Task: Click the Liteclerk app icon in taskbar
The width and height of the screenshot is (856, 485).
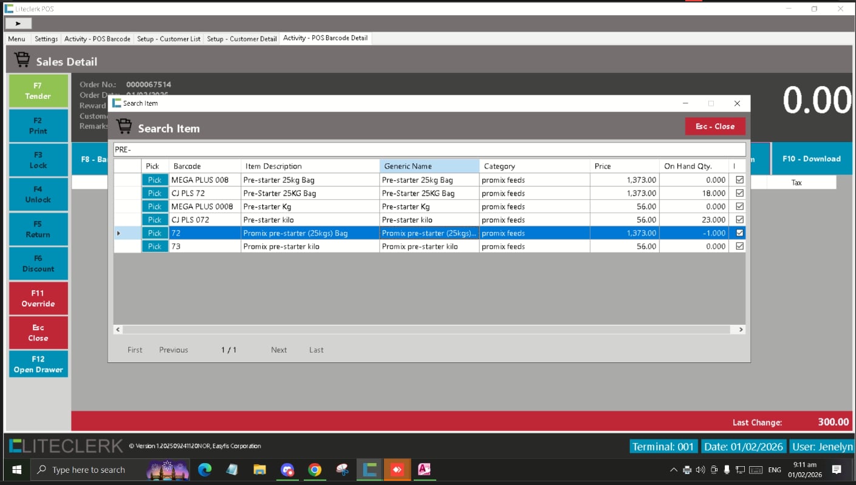Action: (369, 469)
